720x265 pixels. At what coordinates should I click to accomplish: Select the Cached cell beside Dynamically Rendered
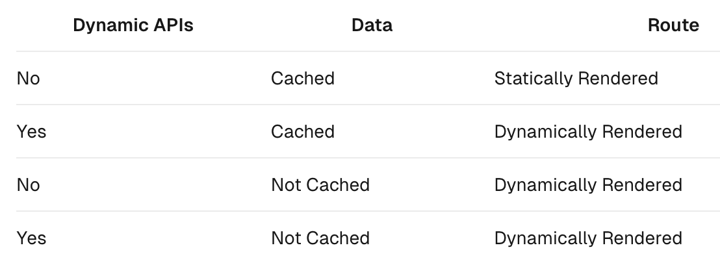(x=303, y=132)
